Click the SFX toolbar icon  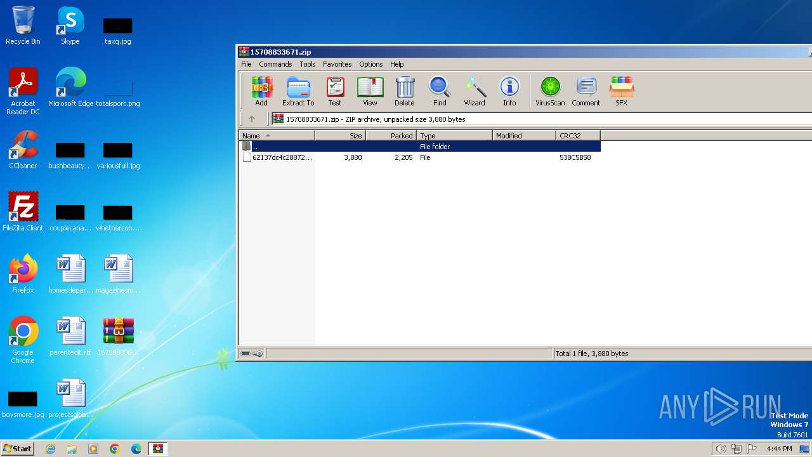tap(622, 91)
